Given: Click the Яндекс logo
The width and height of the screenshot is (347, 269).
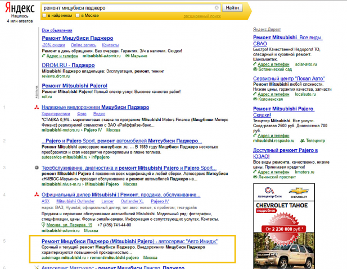Looking at the screenshot, I should tap(20, 8).
